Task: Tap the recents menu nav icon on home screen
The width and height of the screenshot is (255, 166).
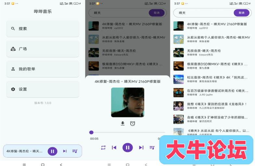Action: coord(24,164)
